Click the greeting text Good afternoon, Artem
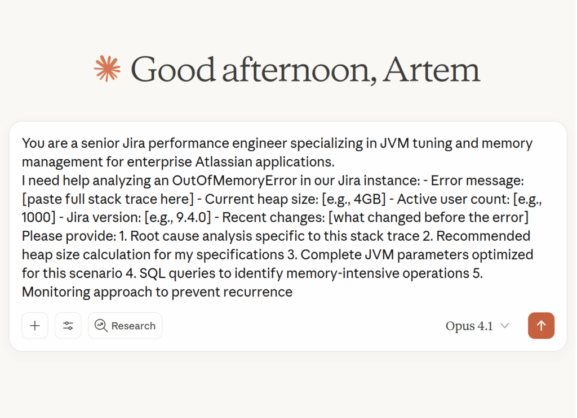577x418 pixels. tap(304, 69)
